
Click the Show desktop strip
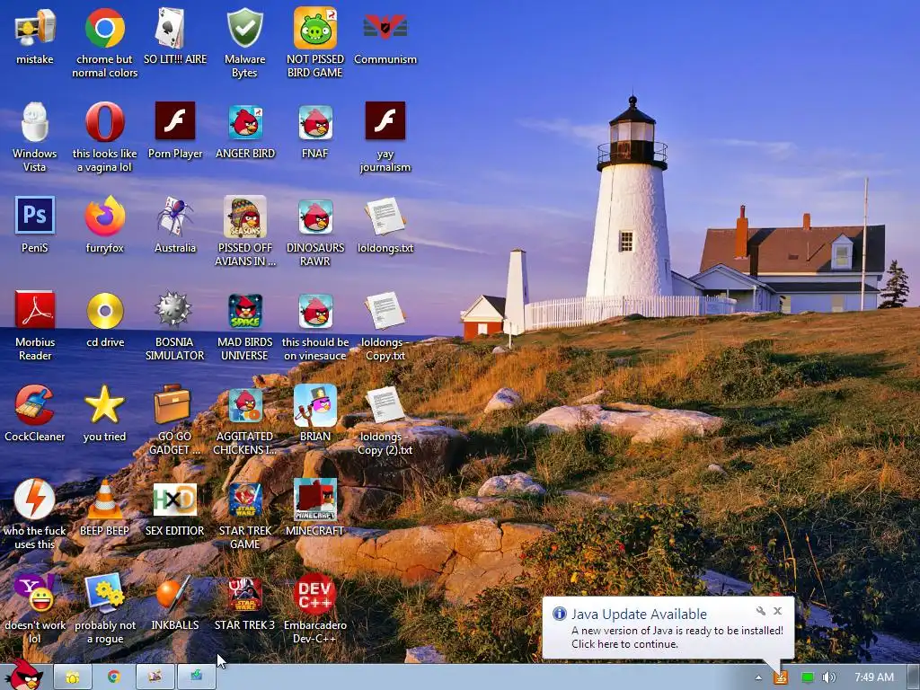[914, 677]
